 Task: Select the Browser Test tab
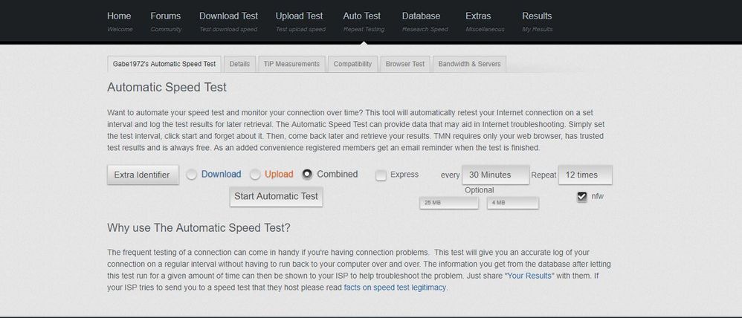pyautogui.click(x=405, y=64)
